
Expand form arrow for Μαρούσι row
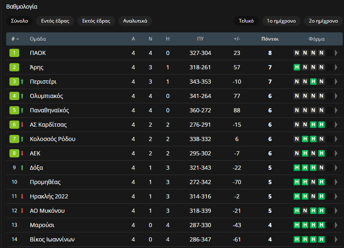click(336, 225)
